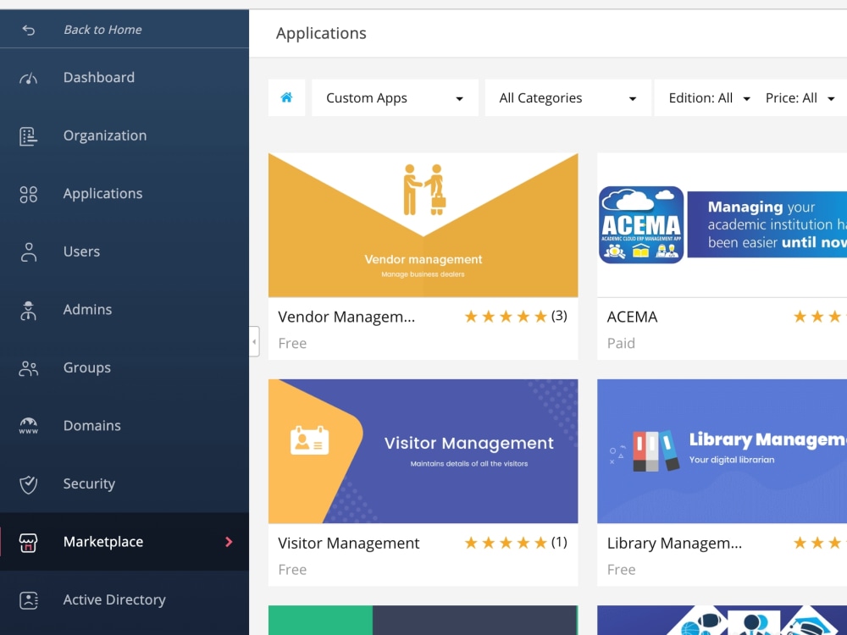Open the Vendor management app banner

tap(423, 225)
